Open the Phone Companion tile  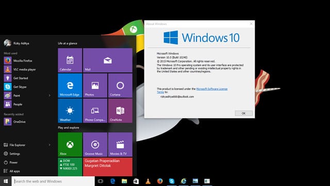coord(95,111)
